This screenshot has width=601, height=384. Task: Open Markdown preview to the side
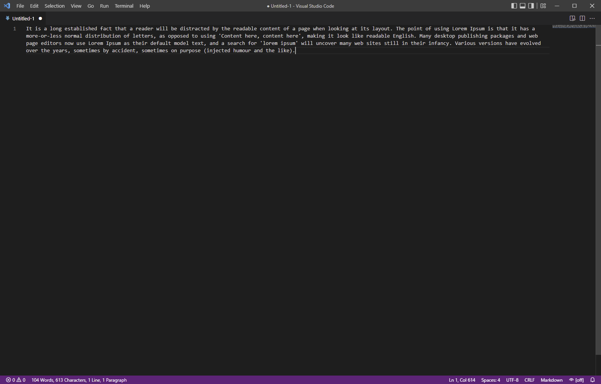tap(572, 18)
